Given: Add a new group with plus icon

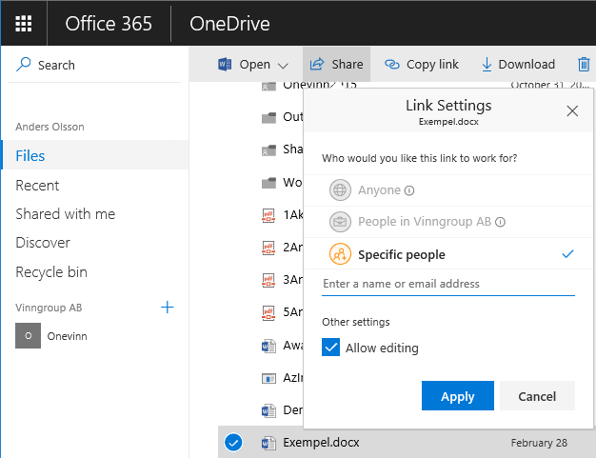Looking at the screenshot, I should 168,307.
